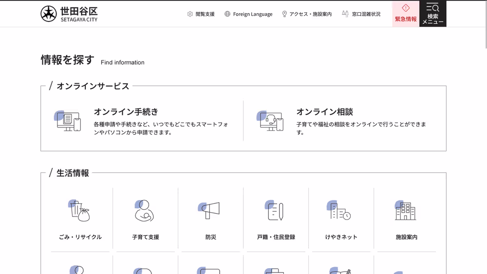Click the オンラインサービス section title
The height and width of the screenshot is (274, 487).
point(93,86)
